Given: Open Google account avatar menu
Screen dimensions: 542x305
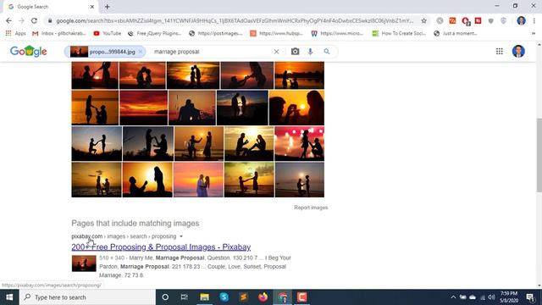Looking at the screenshot, I should (x=518, y=51).
